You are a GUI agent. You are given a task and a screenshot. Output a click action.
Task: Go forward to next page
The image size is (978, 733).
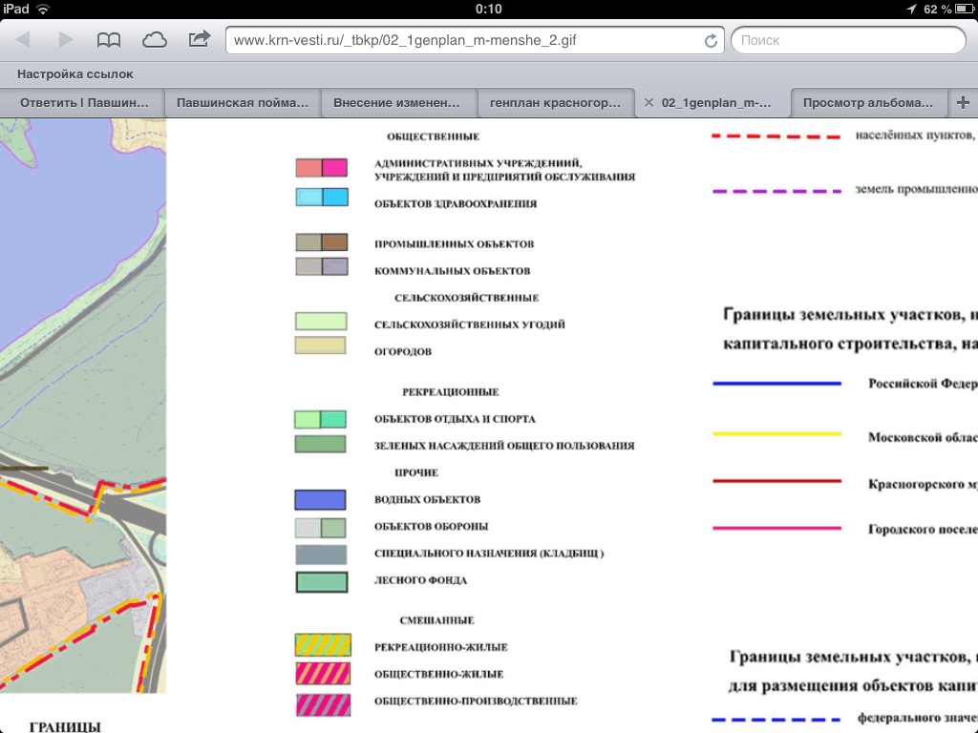point(66,40)
